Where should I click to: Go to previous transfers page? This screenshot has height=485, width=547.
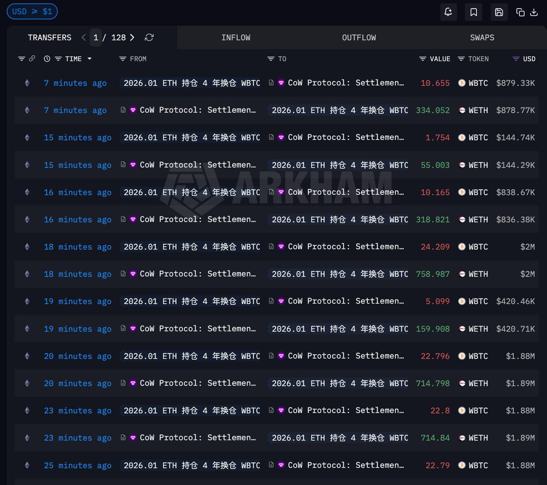tap(83, 37)
